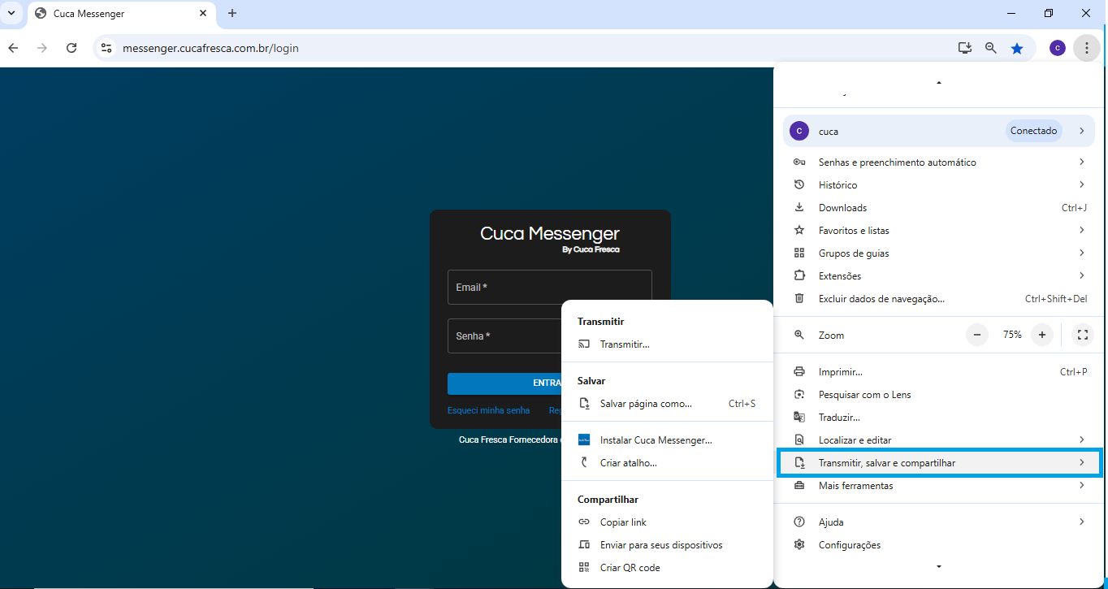Reload the page with refresh icon
Screen dimensions: 1108x589
(71, 48)
